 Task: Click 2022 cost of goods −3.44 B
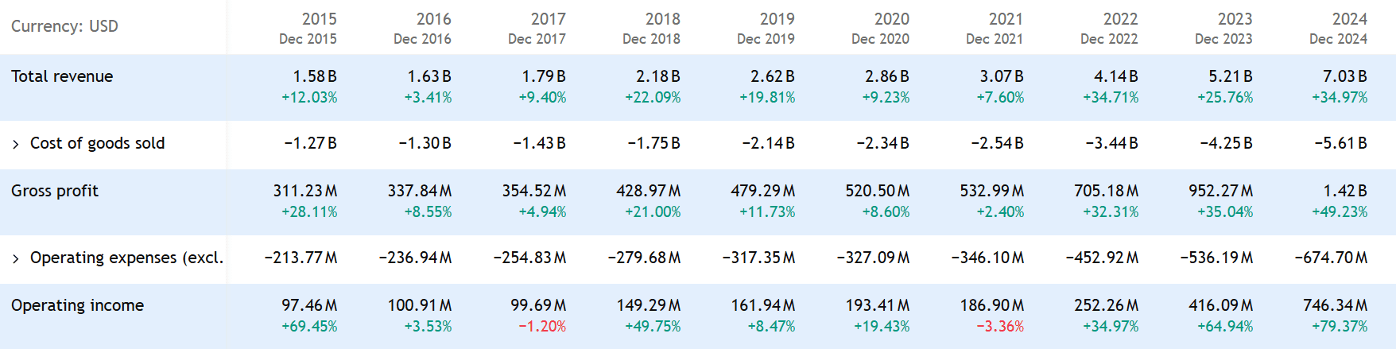[1111, 143]
